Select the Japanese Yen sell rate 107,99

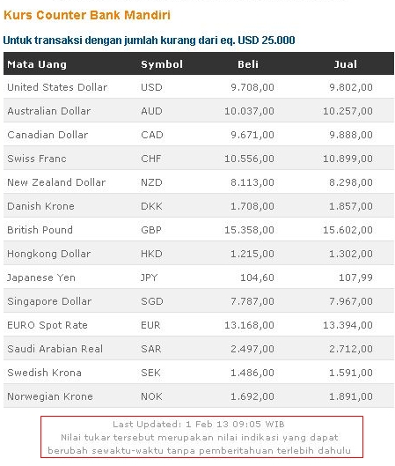click(x=355, y=277)
